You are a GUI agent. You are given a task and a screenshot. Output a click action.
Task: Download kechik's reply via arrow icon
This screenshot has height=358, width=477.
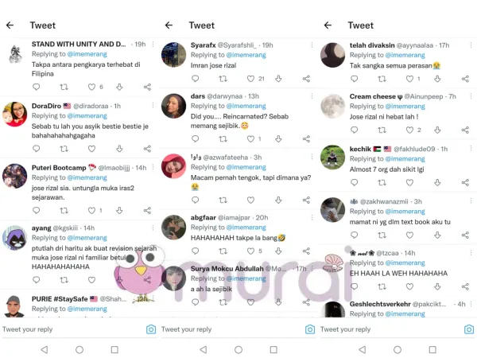click(x=437, y=182)
